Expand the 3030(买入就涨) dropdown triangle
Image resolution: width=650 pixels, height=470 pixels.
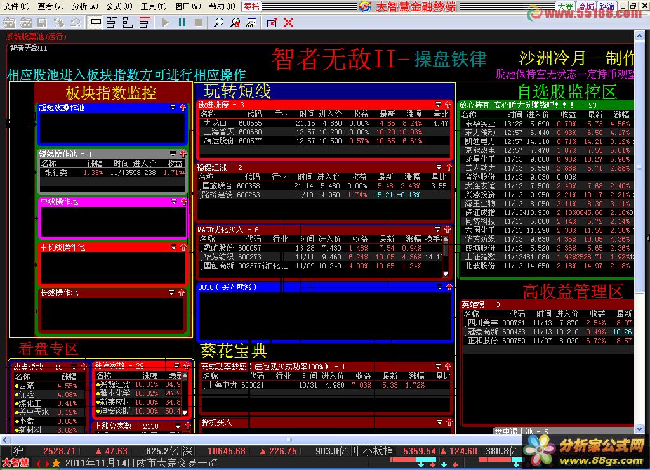pos(439,287)
